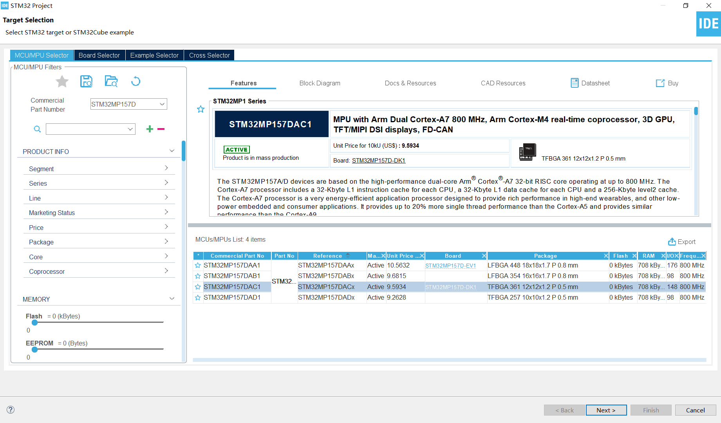The width and height of the screenshot is (721, 423).
Task: Expand the Segment filter
Action: click(x=166, y=168)
